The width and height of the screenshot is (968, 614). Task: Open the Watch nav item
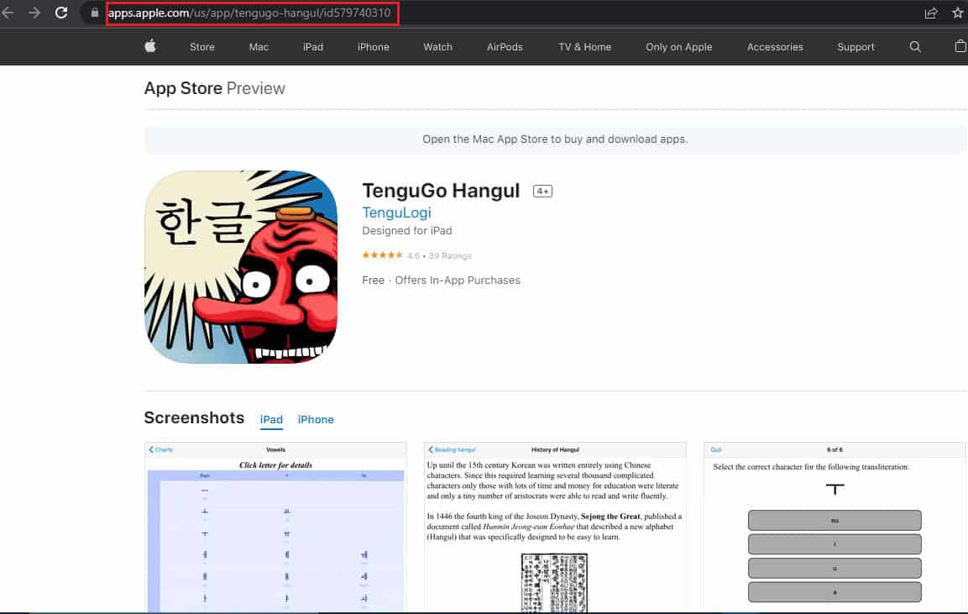coord(437,47)
